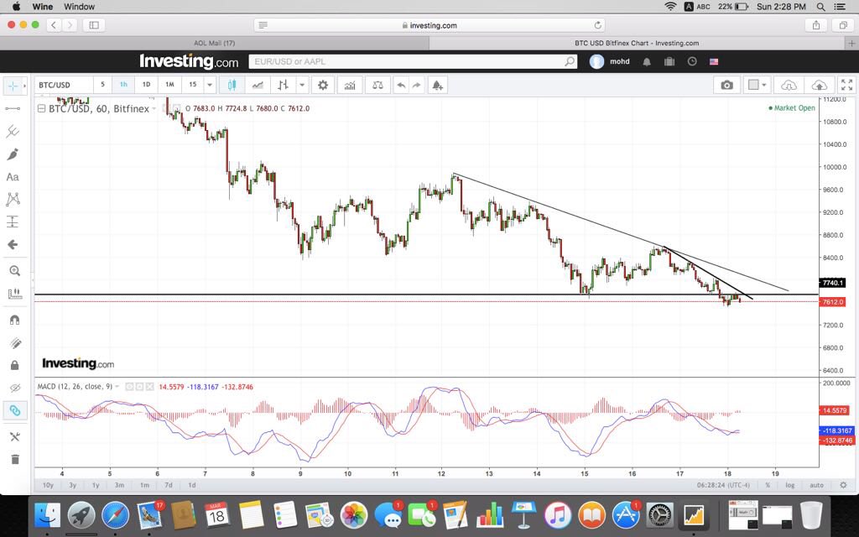The height and width of the screenshot is (537, 859).
Task: Select bars chart style button
Action: tap(284, 85)
